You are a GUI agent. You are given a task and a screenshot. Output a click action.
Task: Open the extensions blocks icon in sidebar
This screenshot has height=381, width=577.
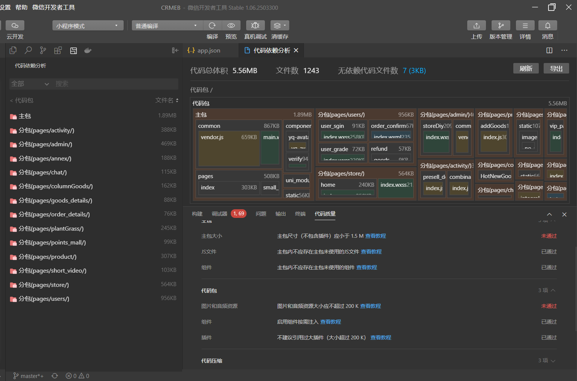pyautogui.click(x=58, y=50)
